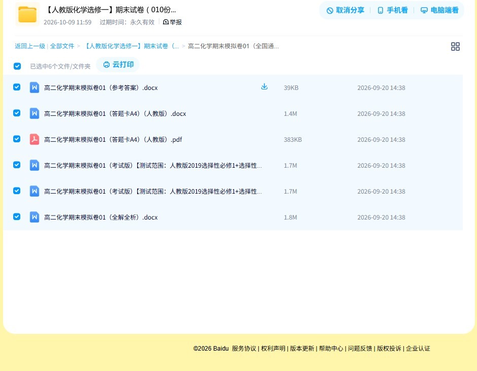
Task: Uncheck 答题卡A4（人教版）.pdf checkbox
Action: click(17, 139)
